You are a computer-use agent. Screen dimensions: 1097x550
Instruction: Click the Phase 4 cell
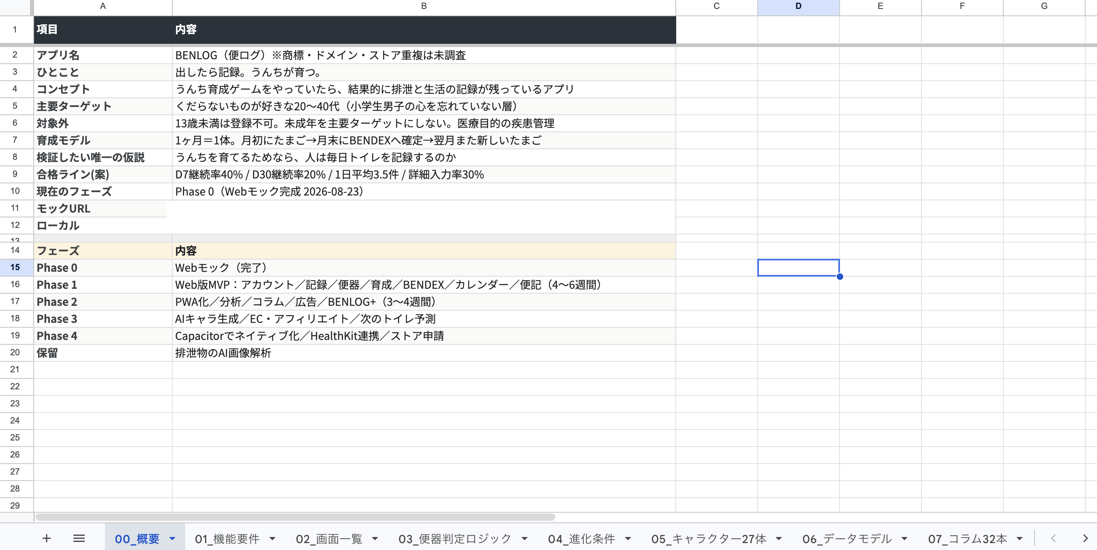(103, 336)
